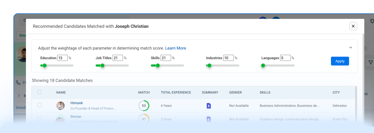Image resolution: width=374 pixels, height=133 pixels.
Task: Click the notification bell in background page
Action: 372,21
